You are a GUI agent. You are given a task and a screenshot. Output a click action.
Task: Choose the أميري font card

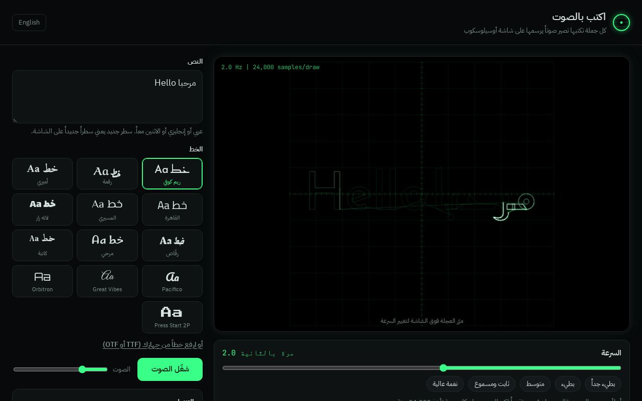(x=42, y=174)
